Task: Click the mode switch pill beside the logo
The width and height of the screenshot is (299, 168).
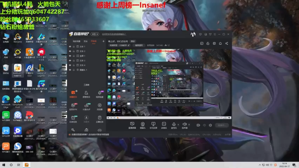Action: pos(95,34)
